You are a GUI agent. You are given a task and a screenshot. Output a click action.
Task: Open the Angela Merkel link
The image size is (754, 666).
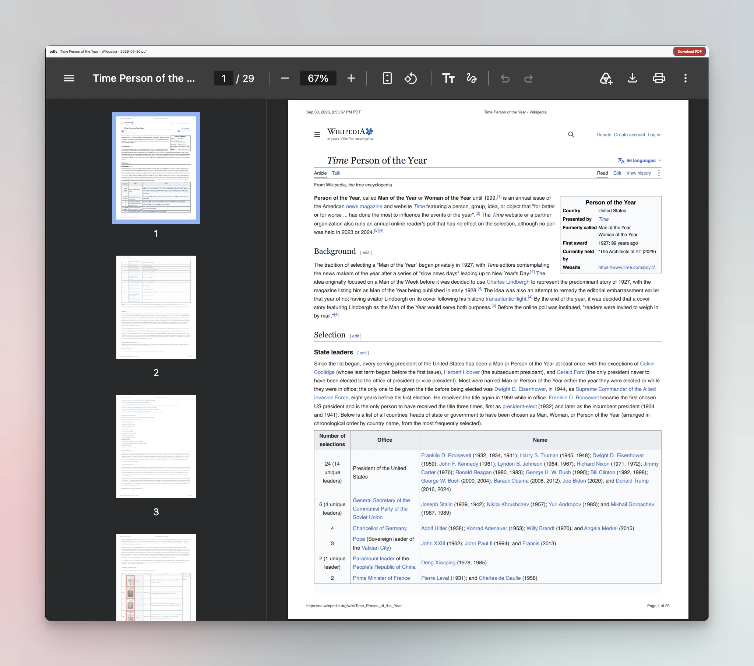600,528
